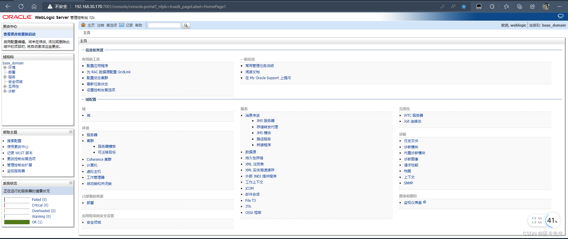
Task: Open 首选项 in the toolbar
Action: pyautogui.click(x=112, y=25)
